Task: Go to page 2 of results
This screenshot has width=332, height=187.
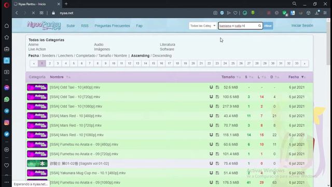Action: (x=50, y=63)
